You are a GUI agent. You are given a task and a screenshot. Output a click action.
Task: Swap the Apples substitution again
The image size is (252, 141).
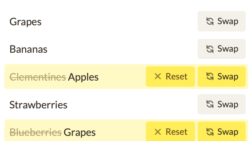pos(222,77)
